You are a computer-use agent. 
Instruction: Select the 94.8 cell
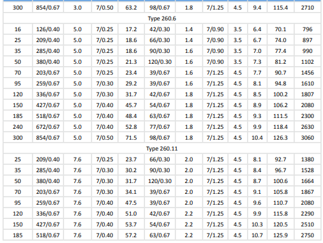pyautogui.click(x=280, y=84)
